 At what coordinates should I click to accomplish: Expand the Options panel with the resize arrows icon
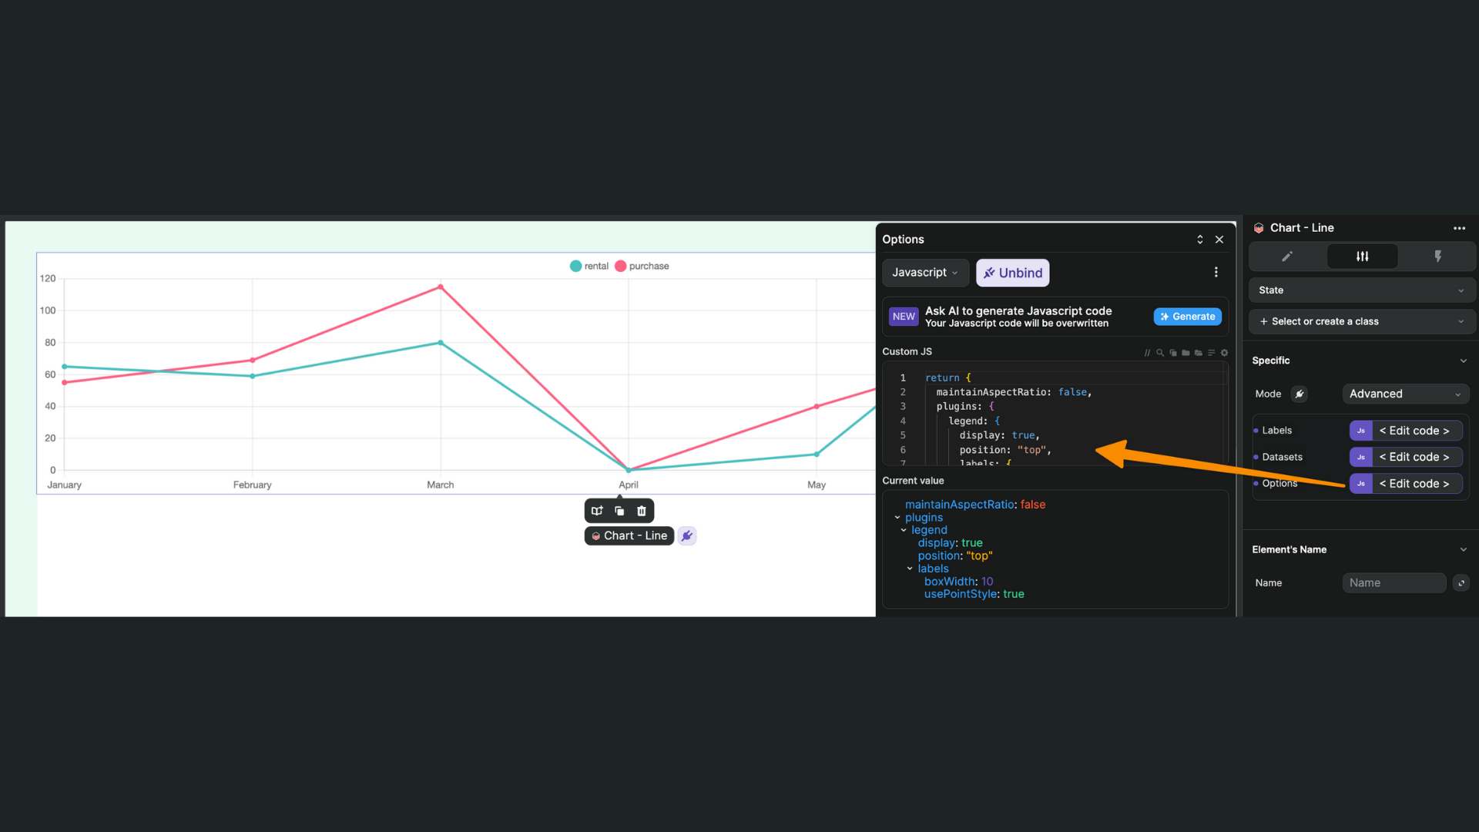[x=1199, y=240]
